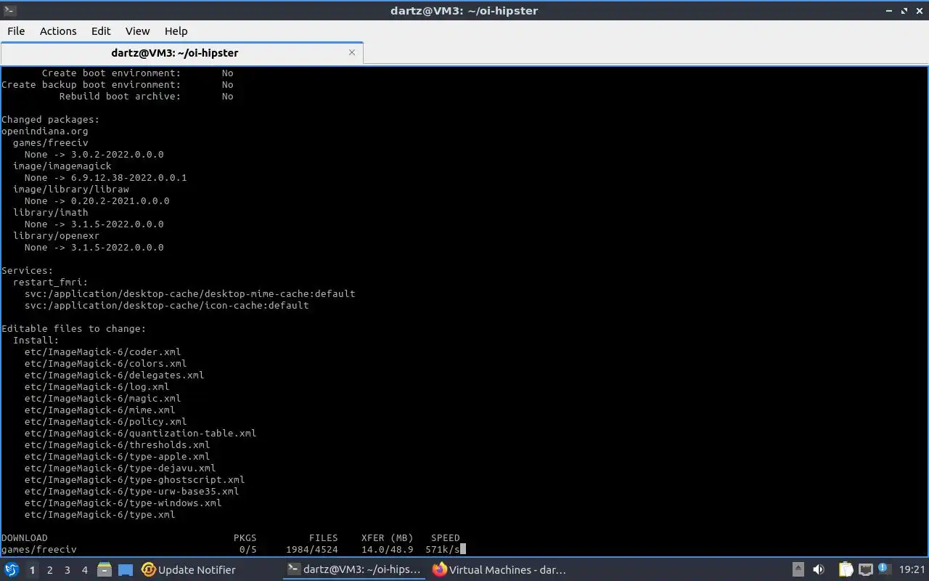Click the 'etc/ImageMagick-6/log.xml' line
Viewport: 929px width, 581px height.
tap(97, 387)
